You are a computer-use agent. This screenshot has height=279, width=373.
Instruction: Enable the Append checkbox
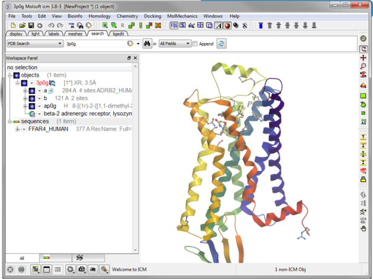(x=195, y=44)
